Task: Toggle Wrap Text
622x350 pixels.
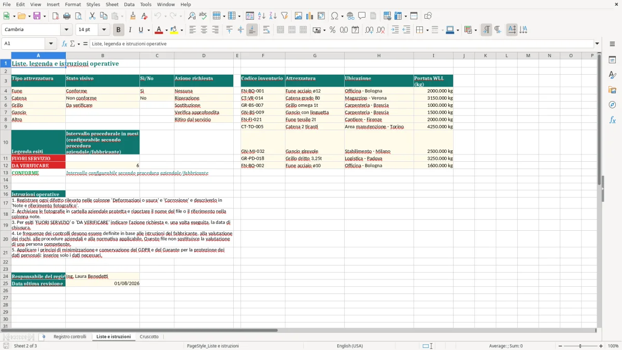Action: 266,30
